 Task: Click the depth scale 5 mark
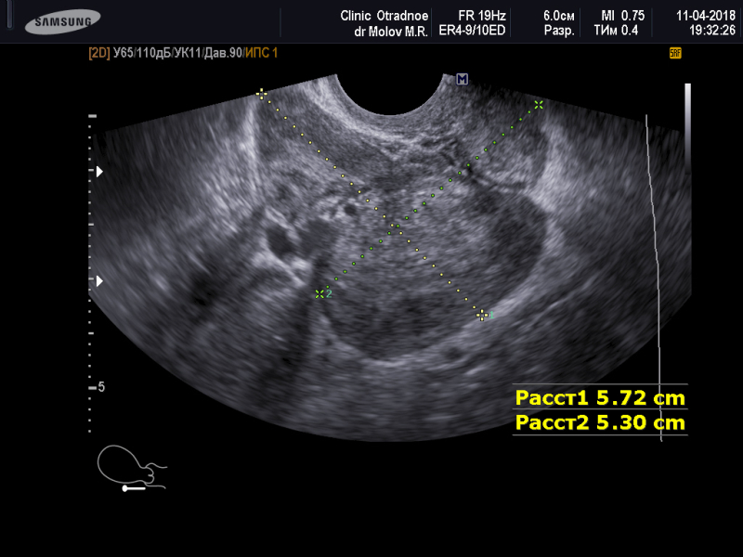[x=97, y=387]
